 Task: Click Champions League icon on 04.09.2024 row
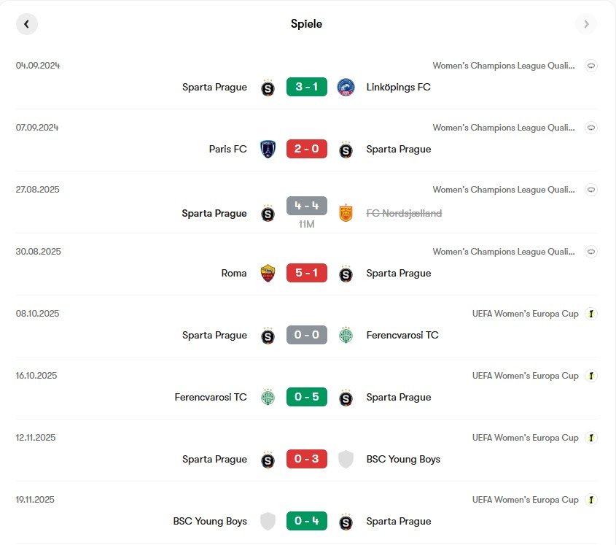(x=591, y=66)
